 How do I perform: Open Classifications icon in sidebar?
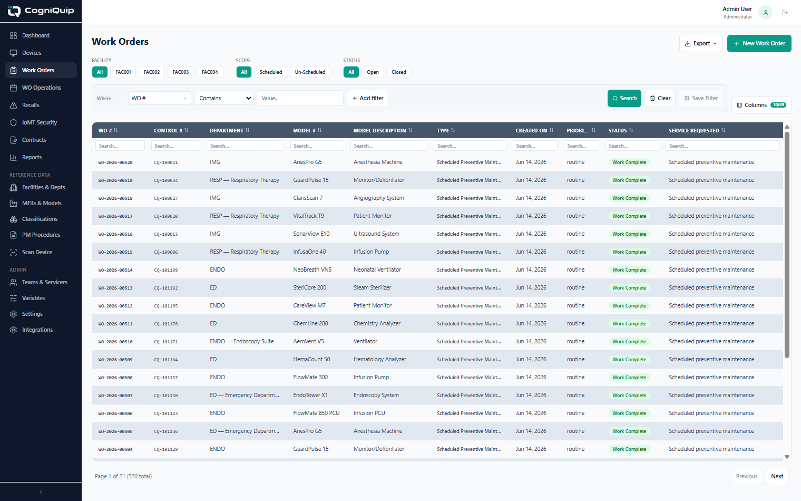13,219
